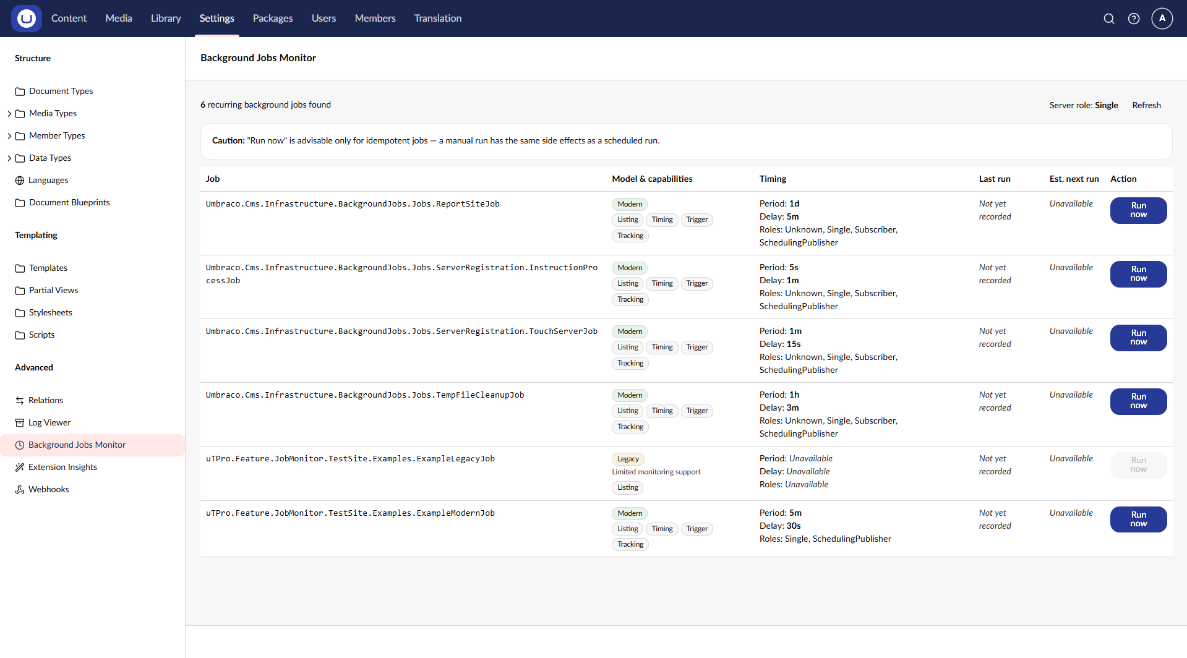The image size is (1187, 658).
Task: Click the Background Jobs Monitor clock icon
Action: pos(20,445)
